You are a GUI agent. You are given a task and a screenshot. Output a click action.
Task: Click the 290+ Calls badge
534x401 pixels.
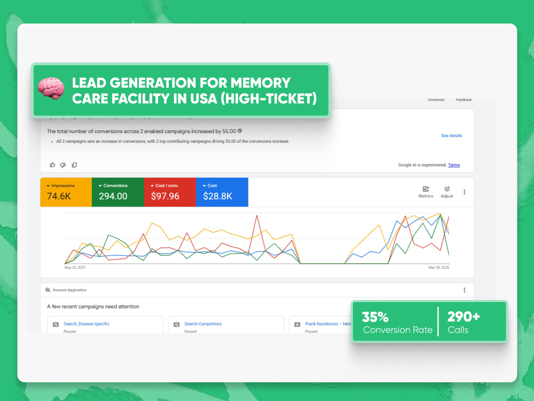(x=464, y=322)
